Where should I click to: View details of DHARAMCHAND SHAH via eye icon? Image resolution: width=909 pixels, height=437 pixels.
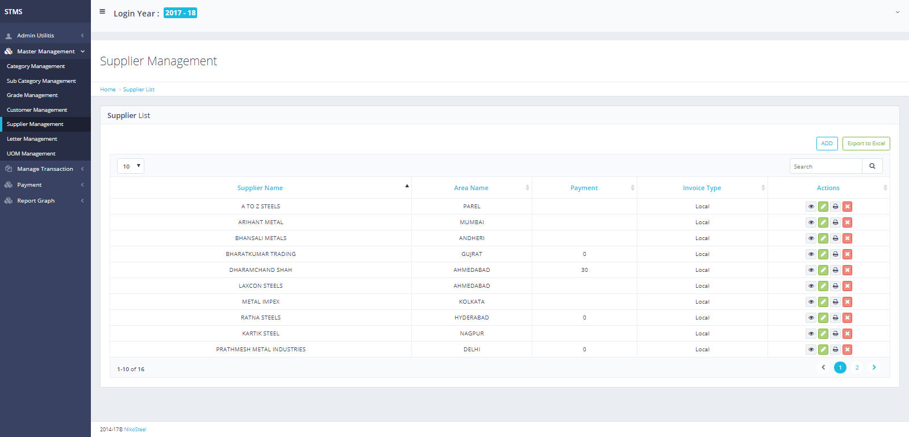[811, 270]
